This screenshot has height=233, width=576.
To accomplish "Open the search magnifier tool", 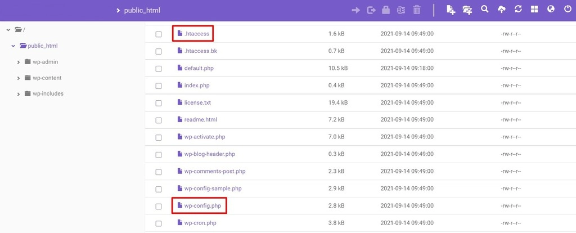I will [x=484, y=10].
